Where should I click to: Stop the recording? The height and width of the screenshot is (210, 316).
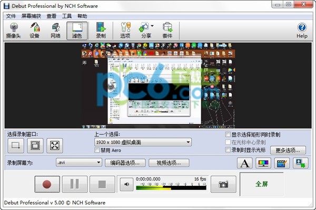click(x=102, y=184)
